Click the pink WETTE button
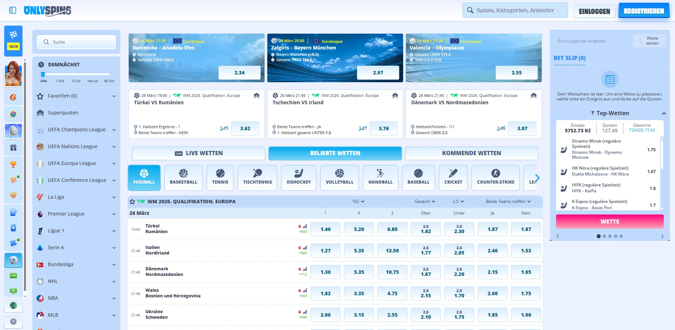The image size is (675, 330). coord(610,222)
